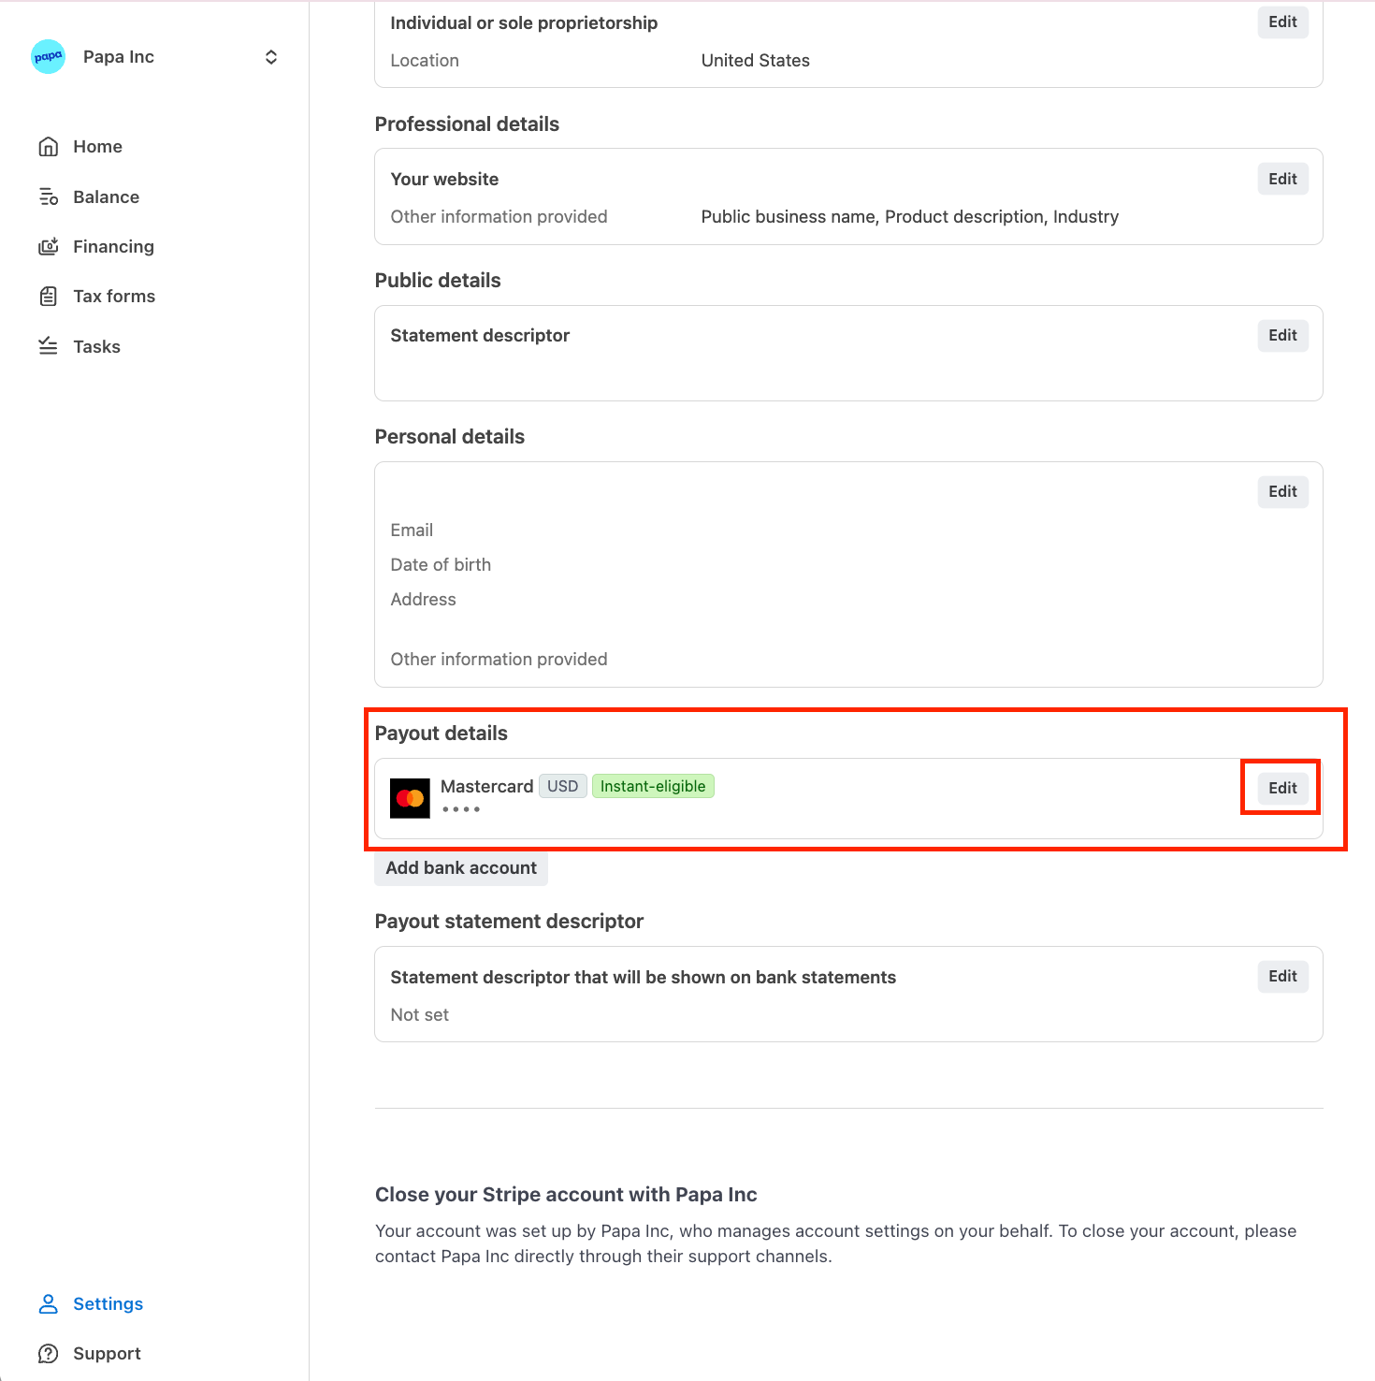Edit the payout statement descriptor

tap(1282, 976)
